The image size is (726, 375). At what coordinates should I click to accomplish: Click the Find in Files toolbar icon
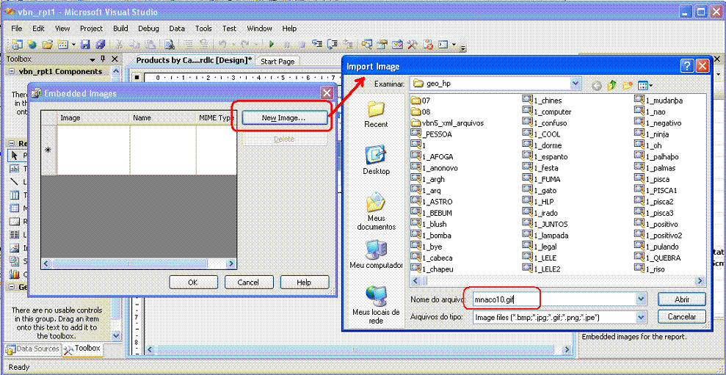(x=170, y=45)
